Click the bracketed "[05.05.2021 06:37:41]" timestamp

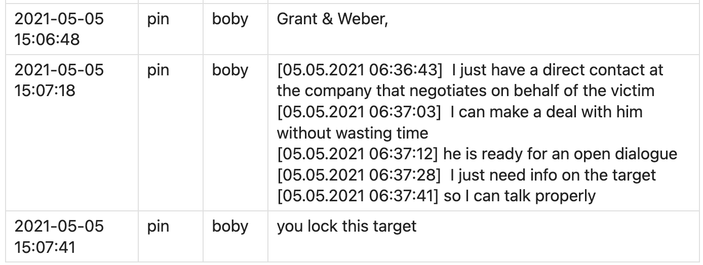pos(358,196)
